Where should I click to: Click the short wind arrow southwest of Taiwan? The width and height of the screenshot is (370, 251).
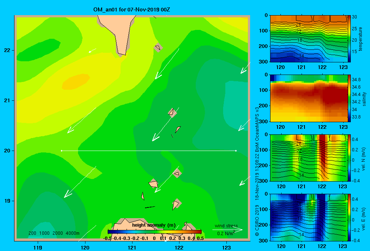pyautogui.click(x=92, y=51)
